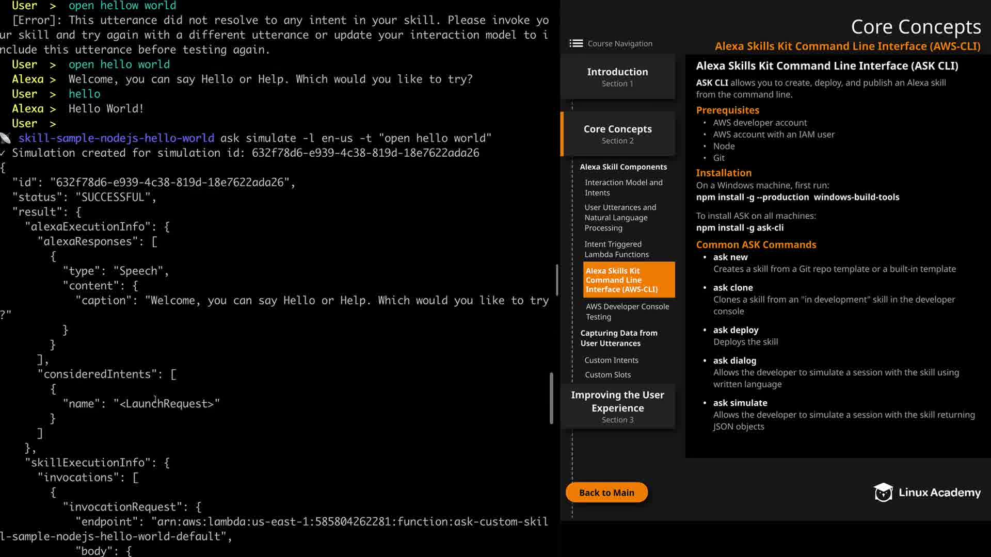This screenshot has height=557, width=991.
Task: Open the Custom Intents lesson
Action: pyautogui.click(x=611, y=360)
